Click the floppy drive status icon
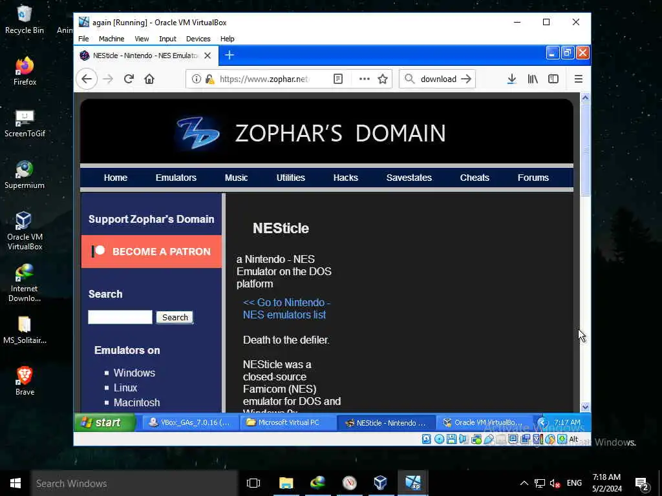 451,439
